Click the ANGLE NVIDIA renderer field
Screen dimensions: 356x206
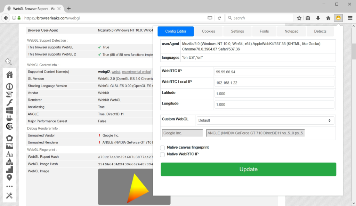[x=255, y=133]
